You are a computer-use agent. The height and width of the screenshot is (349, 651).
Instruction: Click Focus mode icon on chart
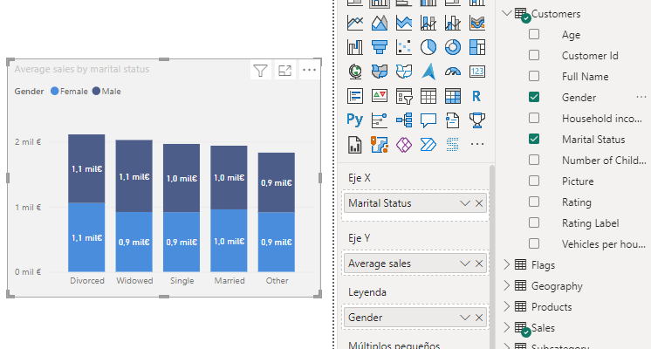[x=284, y=71]
